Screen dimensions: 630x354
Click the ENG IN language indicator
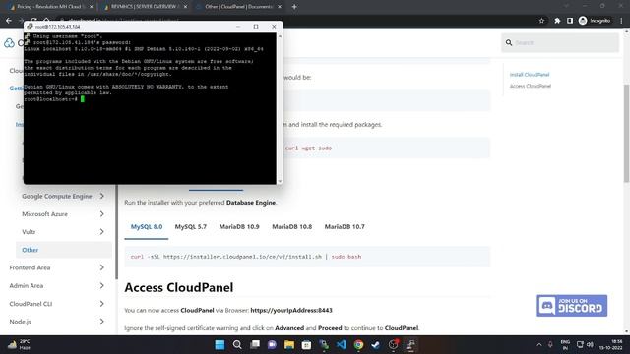(565, 345)
